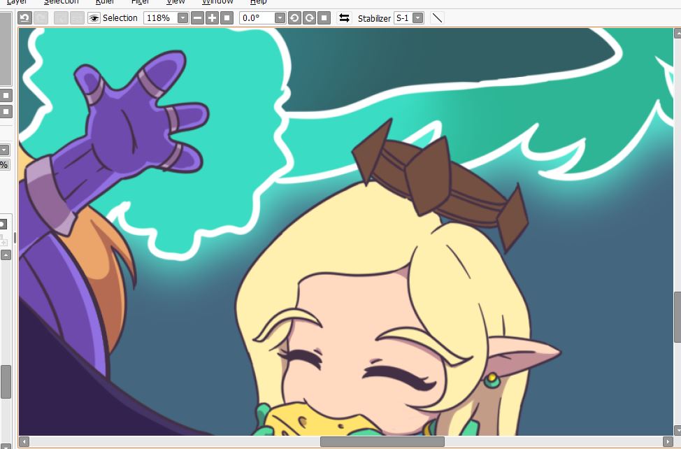Open the rotation angle dropdown arrow

tap(280, 17)
